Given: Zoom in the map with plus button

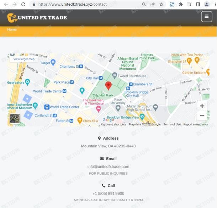Looking at the screenshot, I should tap(202, 106).
